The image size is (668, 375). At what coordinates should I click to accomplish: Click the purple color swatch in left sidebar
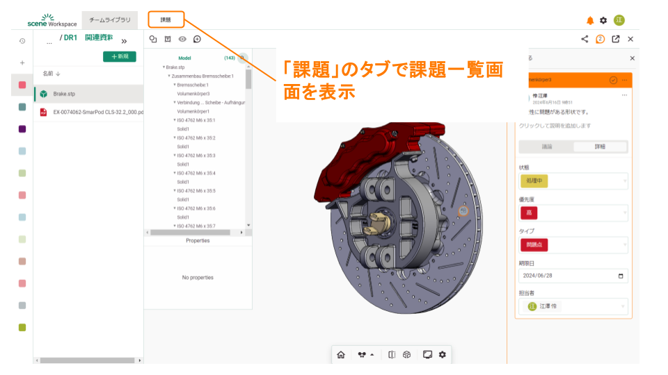click(x=22, y=129)
